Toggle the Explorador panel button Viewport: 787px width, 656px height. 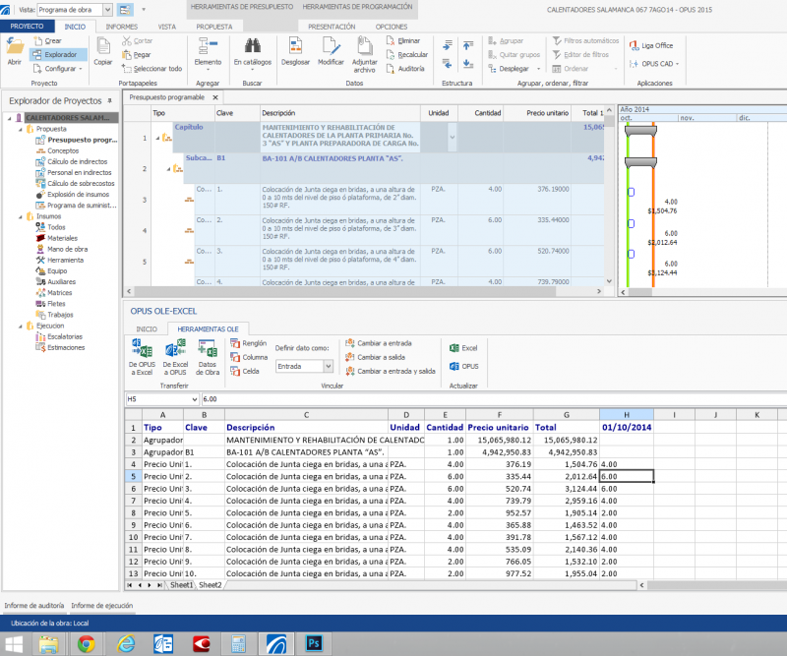pos(60,55)
